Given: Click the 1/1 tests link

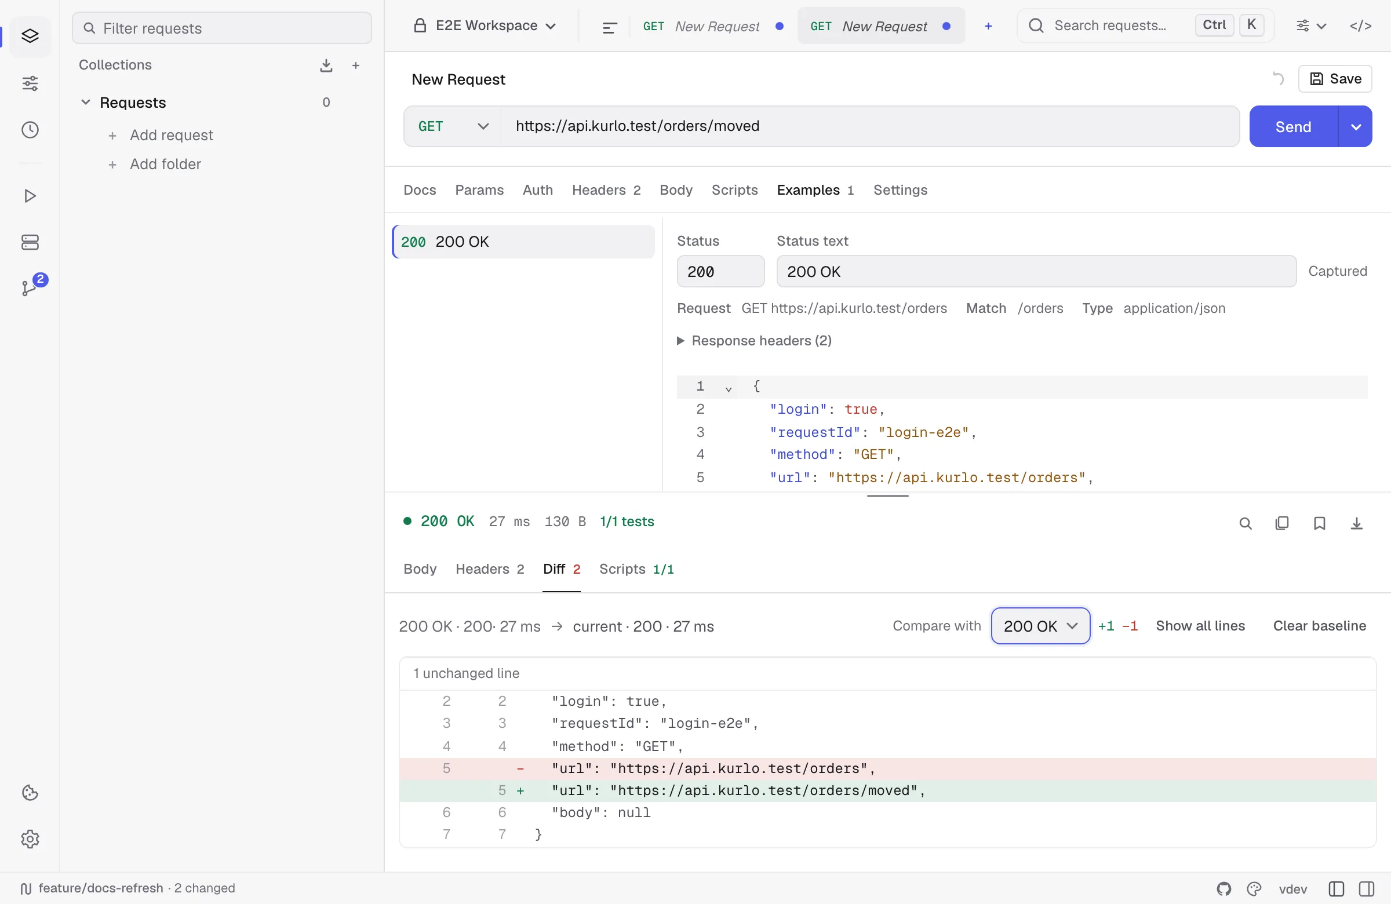Looking at the screenshot, I should (627, 521).
